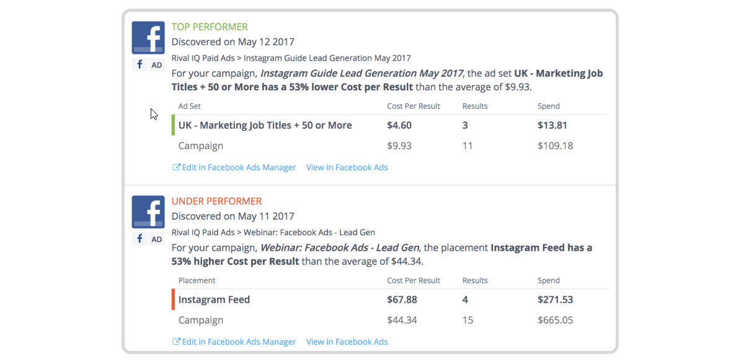The height and width of the screenshot is (362, 744).
Task: Click the Spend column header in second table
Action: point(549,280)
